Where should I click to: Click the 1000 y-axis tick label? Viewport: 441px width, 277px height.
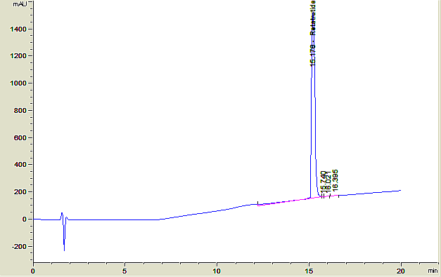click(18, 83)
